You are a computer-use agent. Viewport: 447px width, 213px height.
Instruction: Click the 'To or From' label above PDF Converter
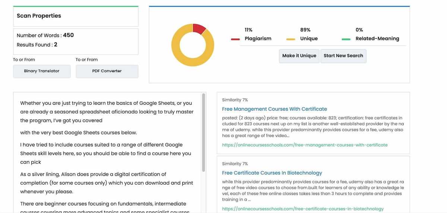coord(86,59)
